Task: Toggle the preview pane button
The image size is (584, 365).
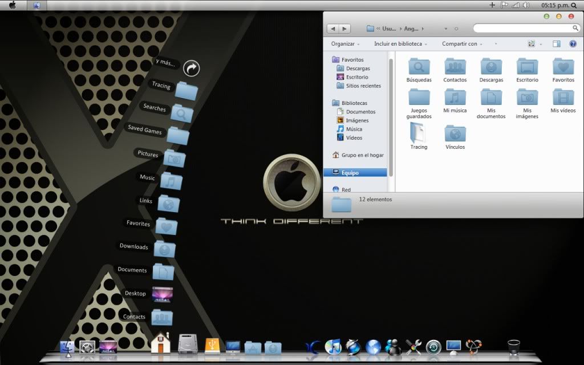Action: pyautogui.click(x=557, y=43)
